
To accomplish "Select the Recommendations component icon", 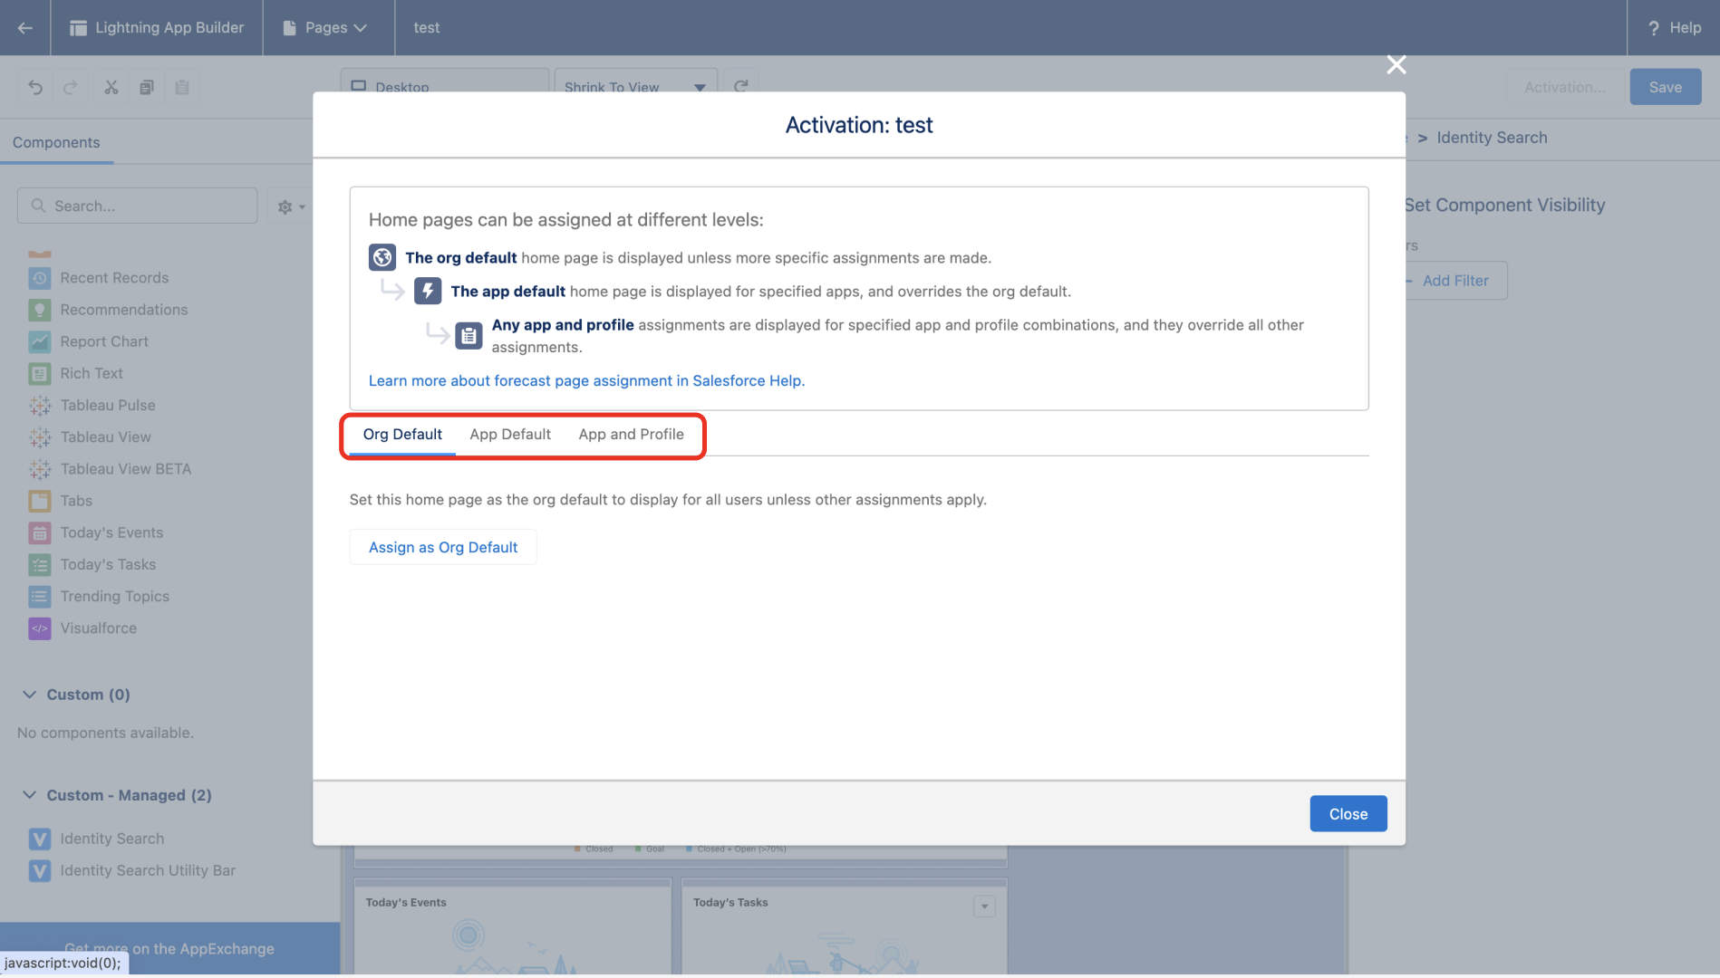I will (x=40, y=310).
